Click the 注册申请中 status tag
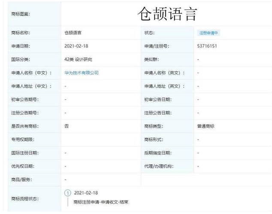The width and height of the screenshot is (272, 214). [x=209, y=33]
